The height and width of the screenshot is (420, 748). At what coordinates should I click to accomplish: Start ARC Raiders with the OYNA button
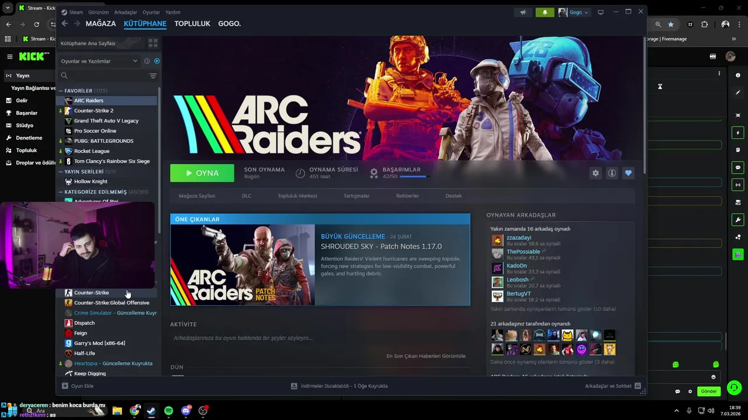(x=202, y=173)
